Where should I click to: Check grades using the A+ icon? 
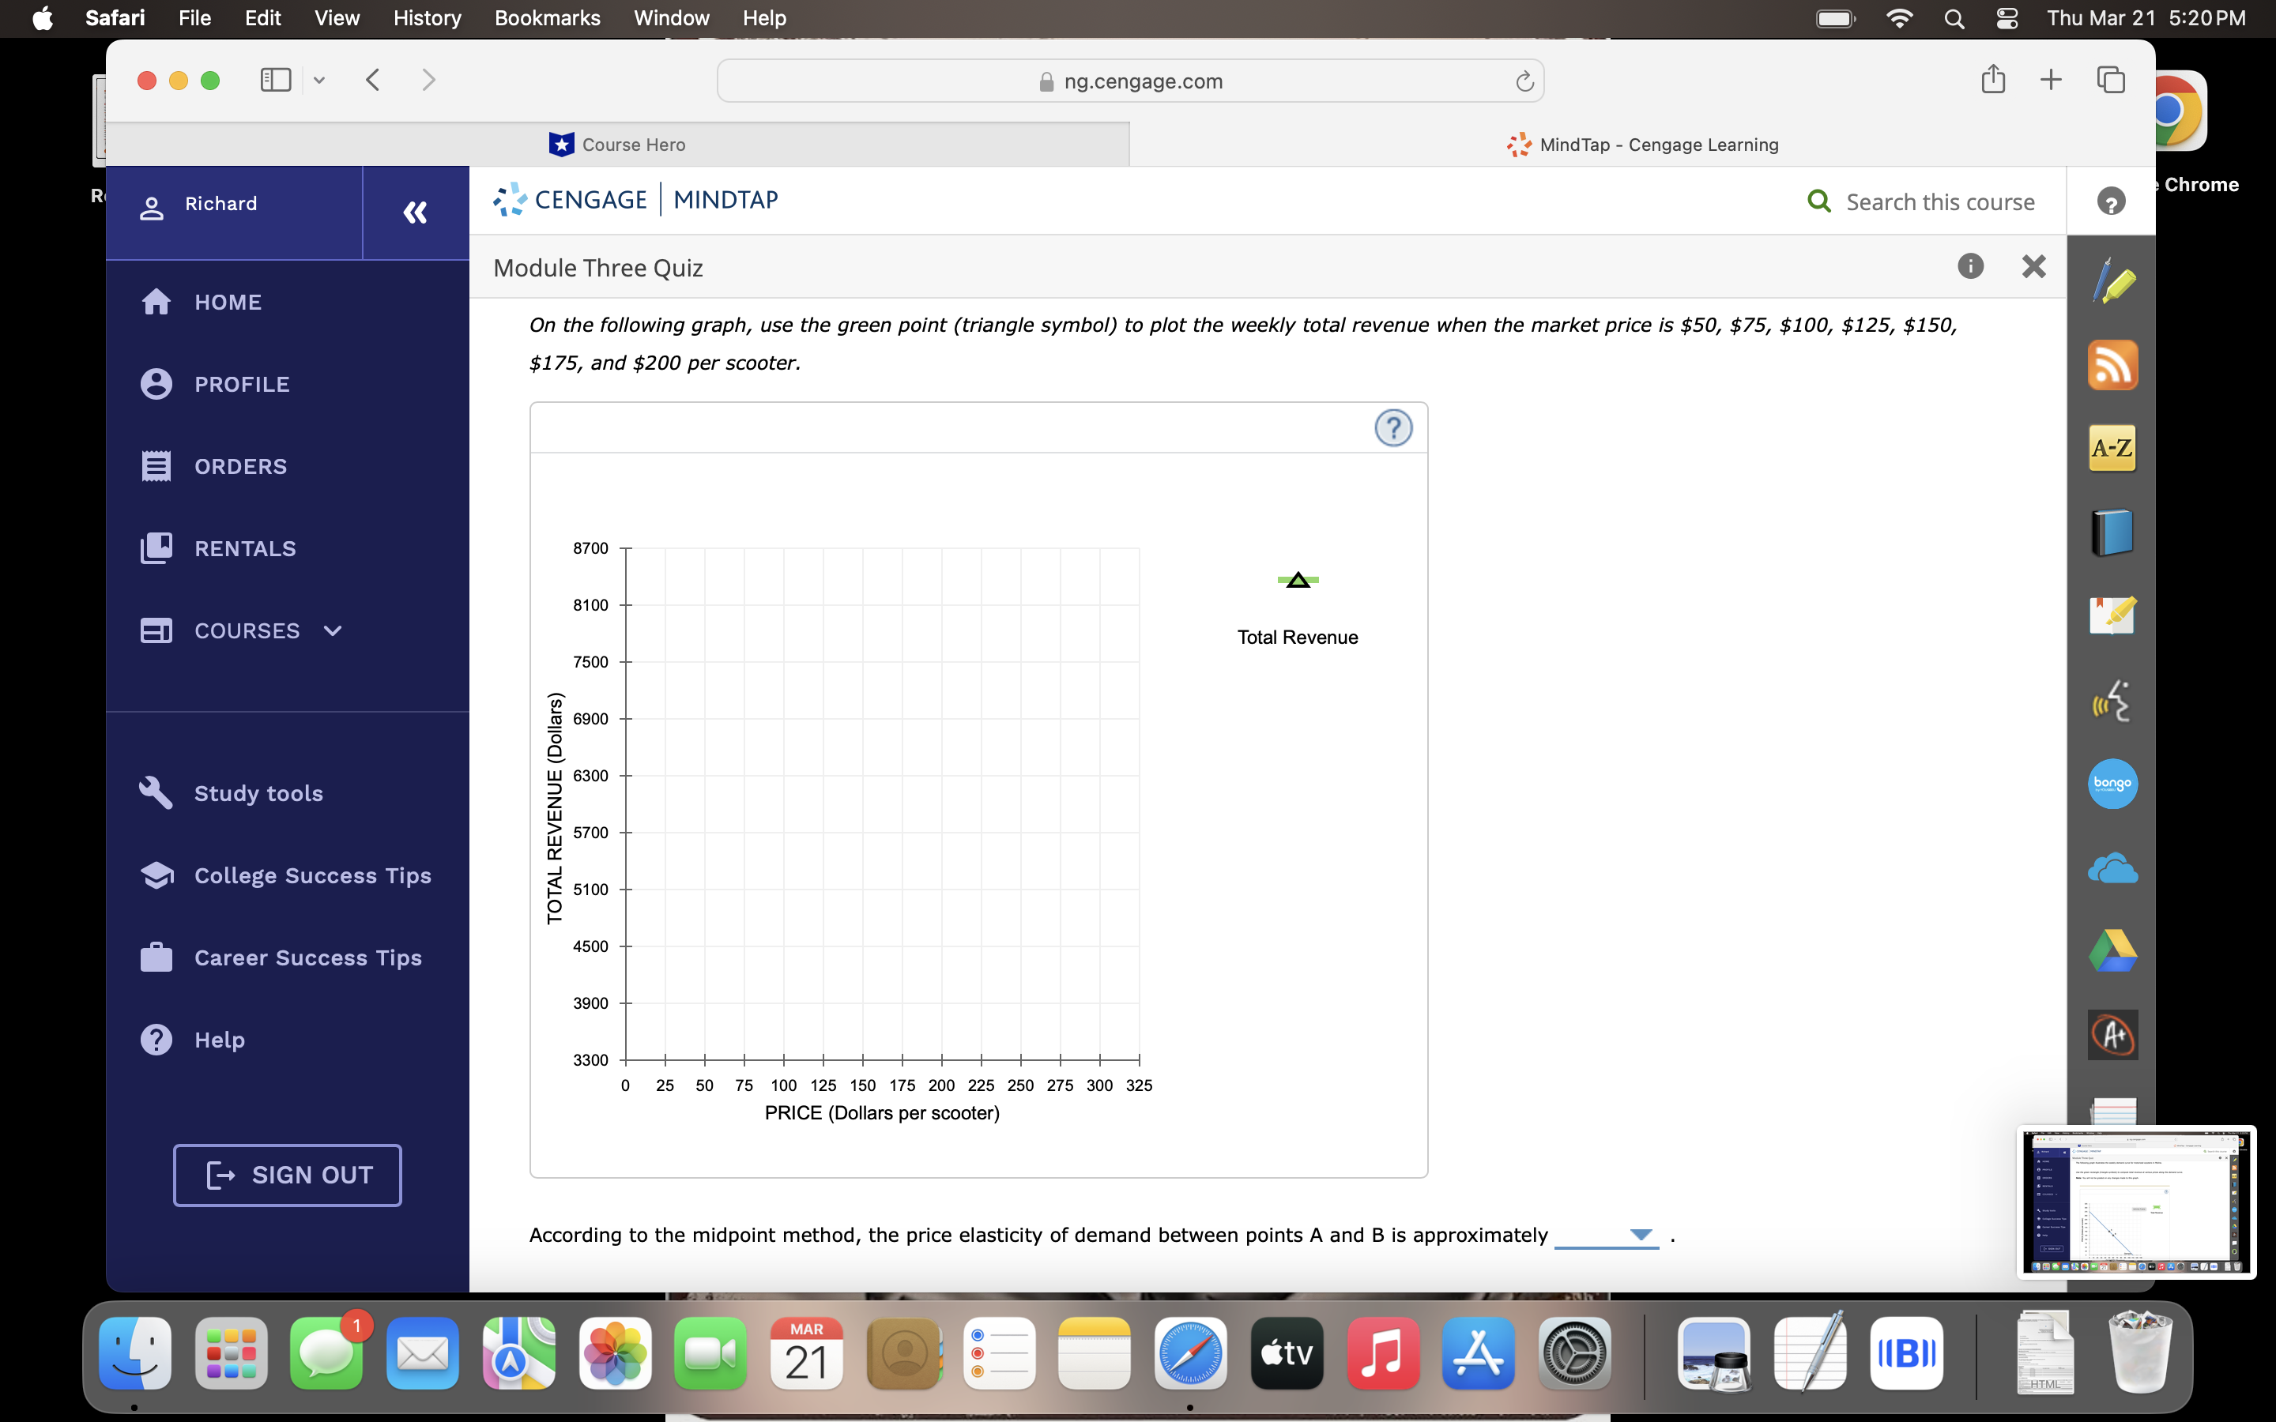tap(2112, 1035)
